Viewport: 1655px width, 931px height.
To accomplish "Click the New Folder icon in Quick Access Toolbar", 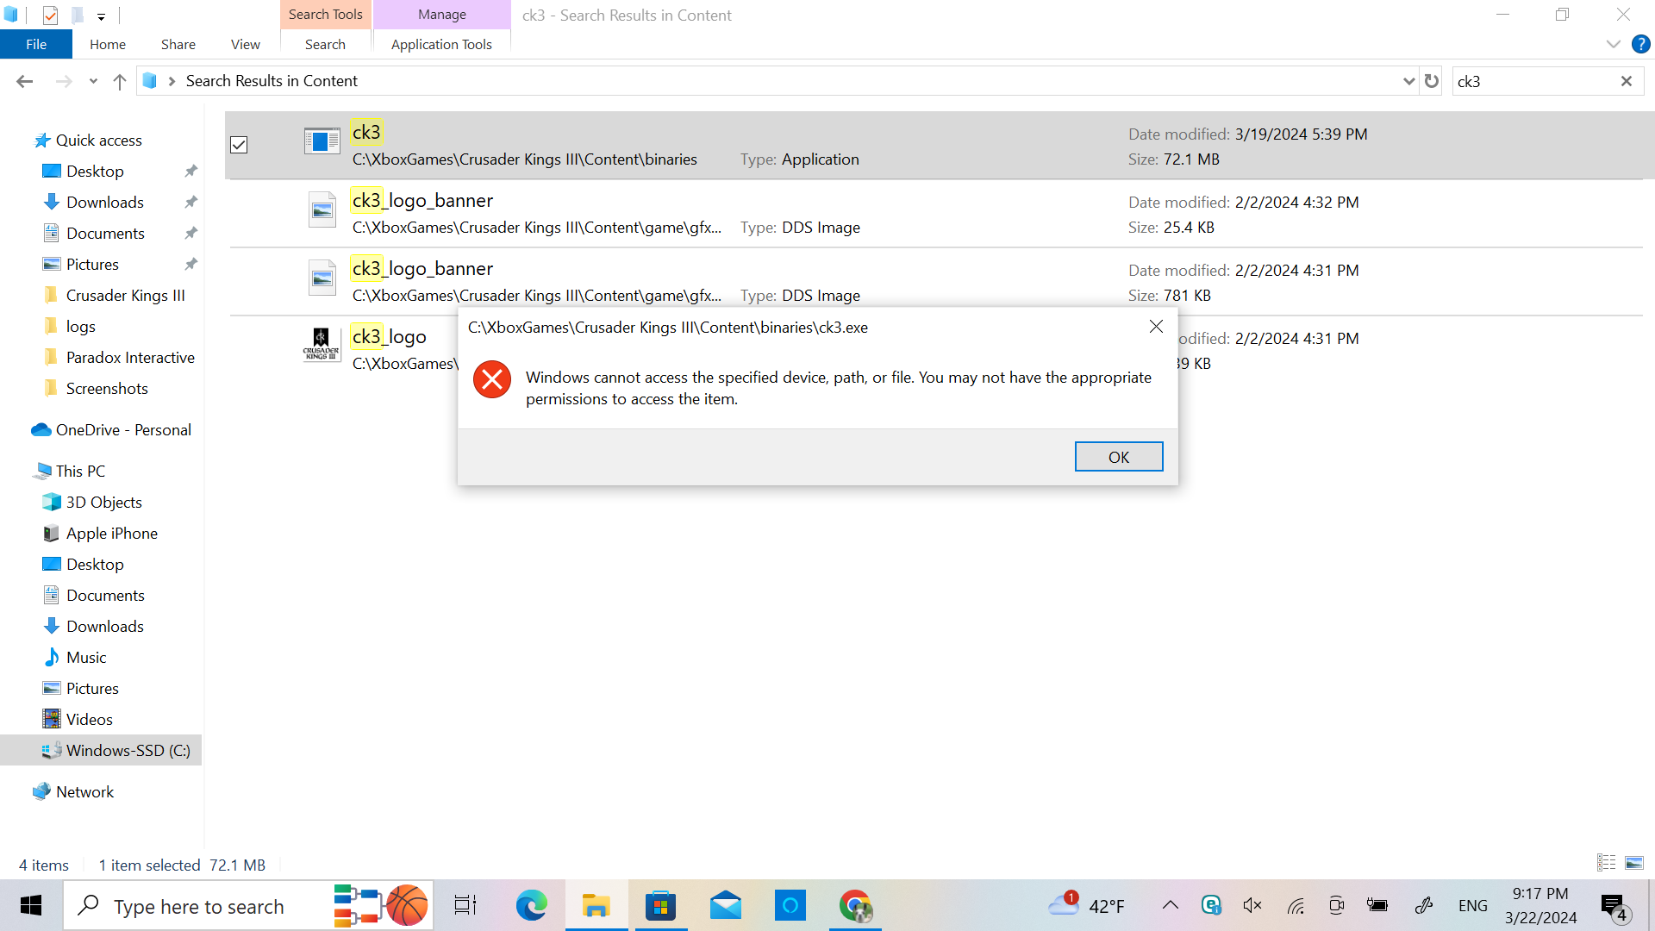I will [77, 15].
